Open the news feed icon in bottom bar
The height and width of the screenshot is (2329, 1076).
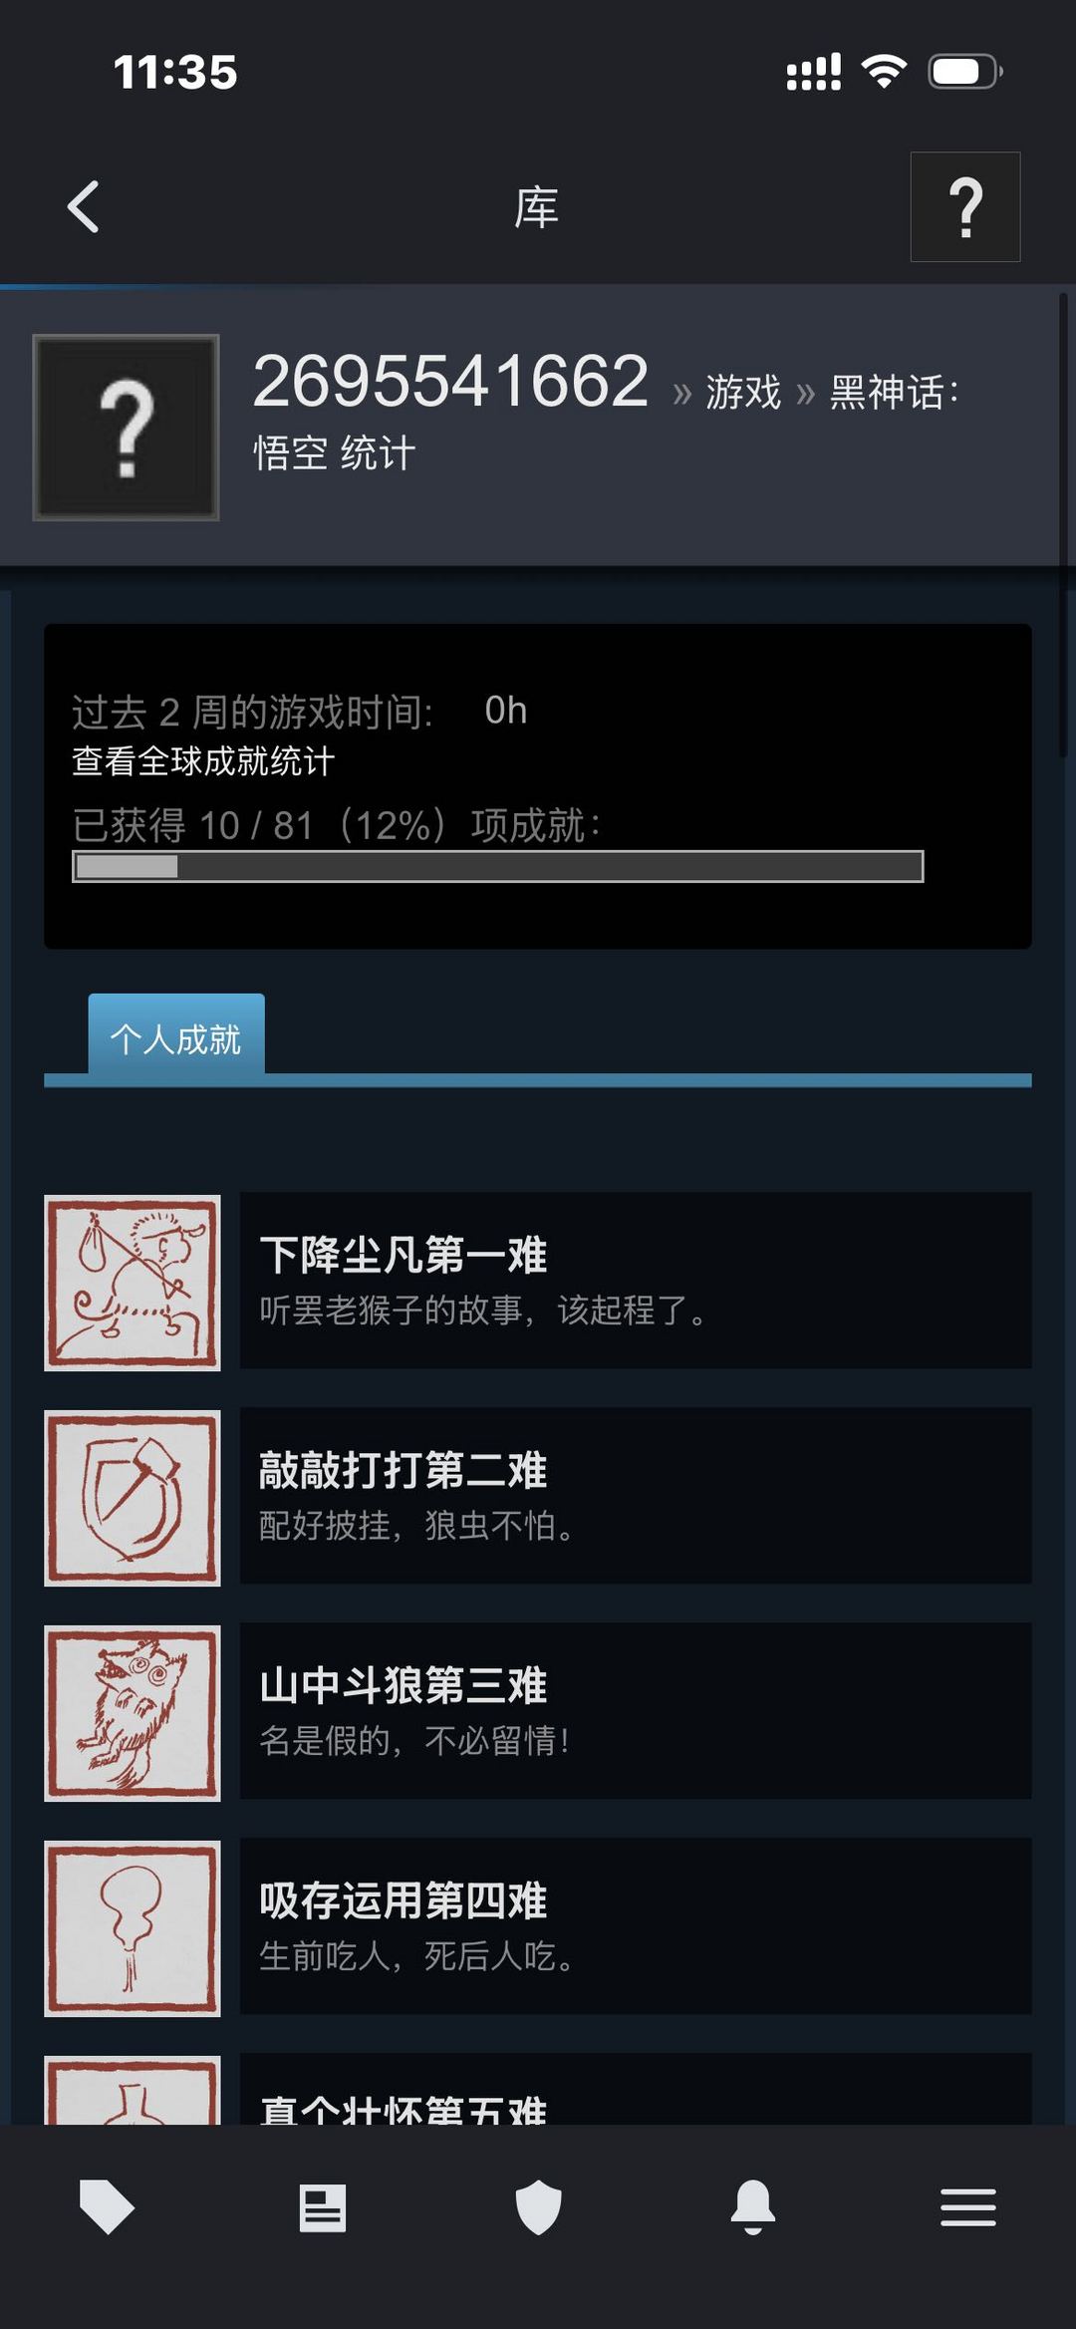point(323,2207)
